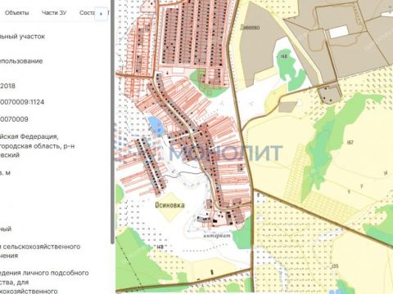Click the date value ending 2018
This screenshot has height=294, width=393.
7,86
